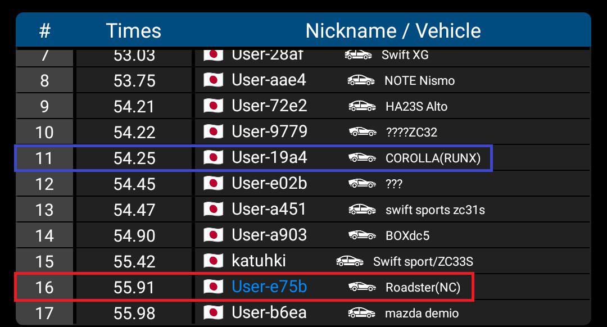Click the car icon next to mazda demio
This screenshot has width=607, height=327.
coord(361,313)
